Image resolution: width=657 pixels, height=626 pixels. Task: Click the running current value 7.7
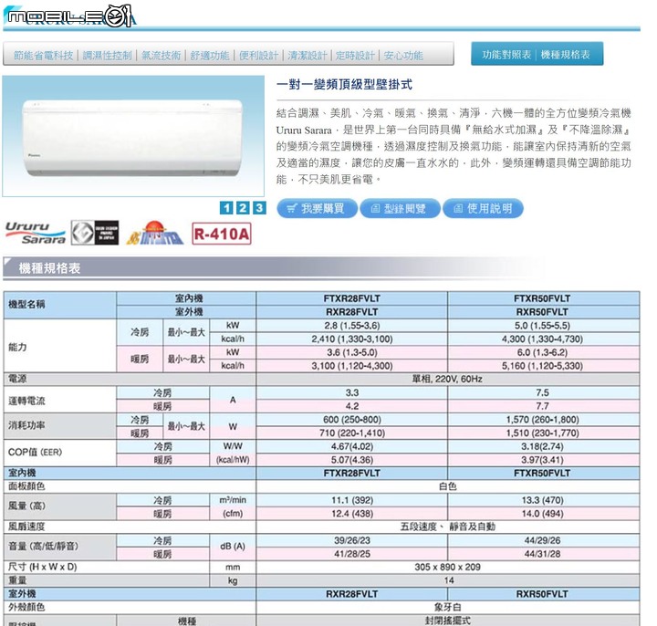tap(542, 406)
